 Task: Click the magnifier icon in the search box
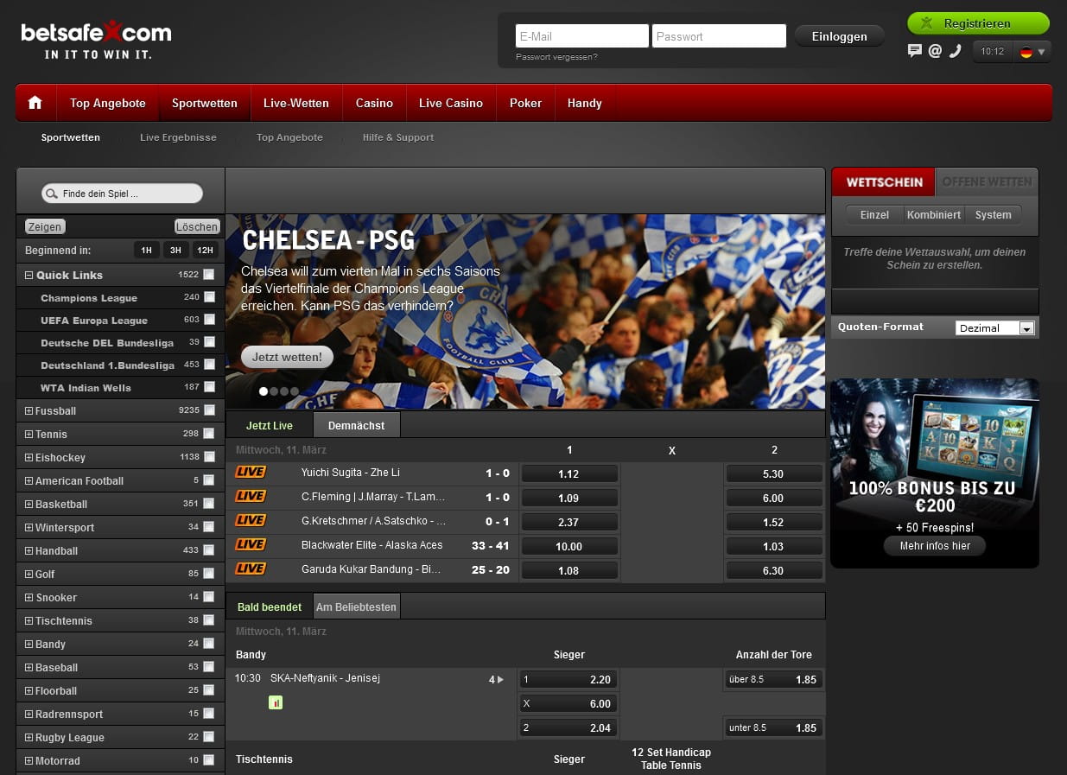53,194
